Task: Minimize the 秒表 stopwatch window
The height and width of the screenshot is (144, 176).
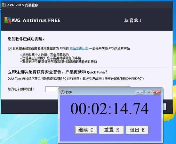Action: pos(140,92)
